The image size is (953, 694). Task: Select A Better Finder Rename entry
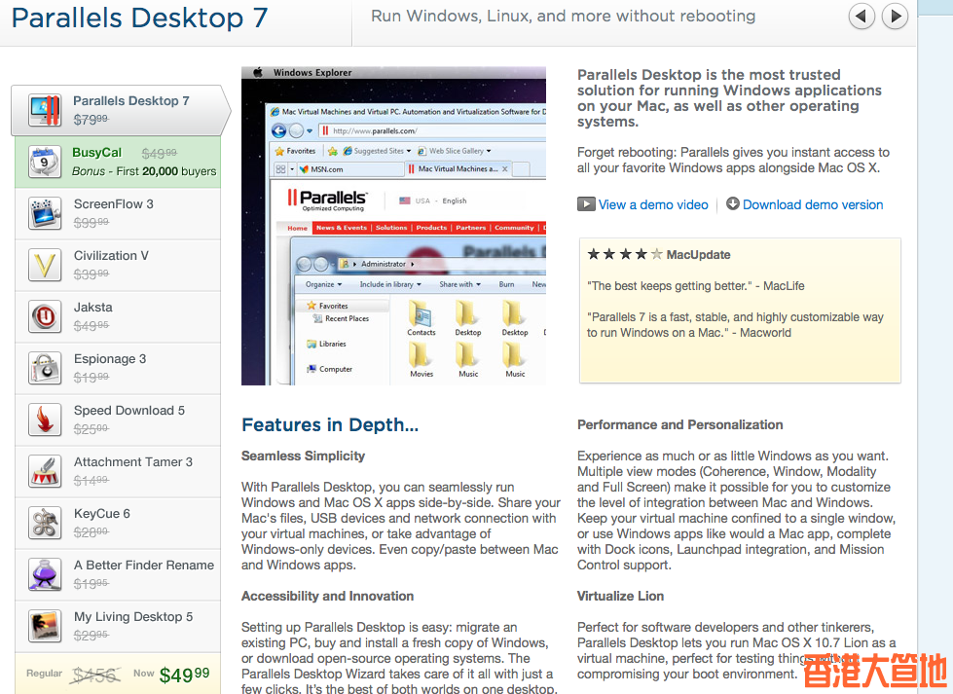(x=118, y=575)
